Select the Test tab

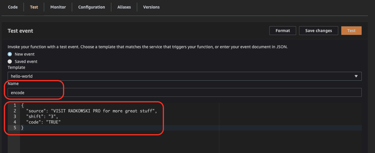point(34,7)
